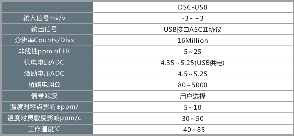Viewport: 294px width, 136px height.
Task: Click the DSC-USB column header
Action: [193, 7]
